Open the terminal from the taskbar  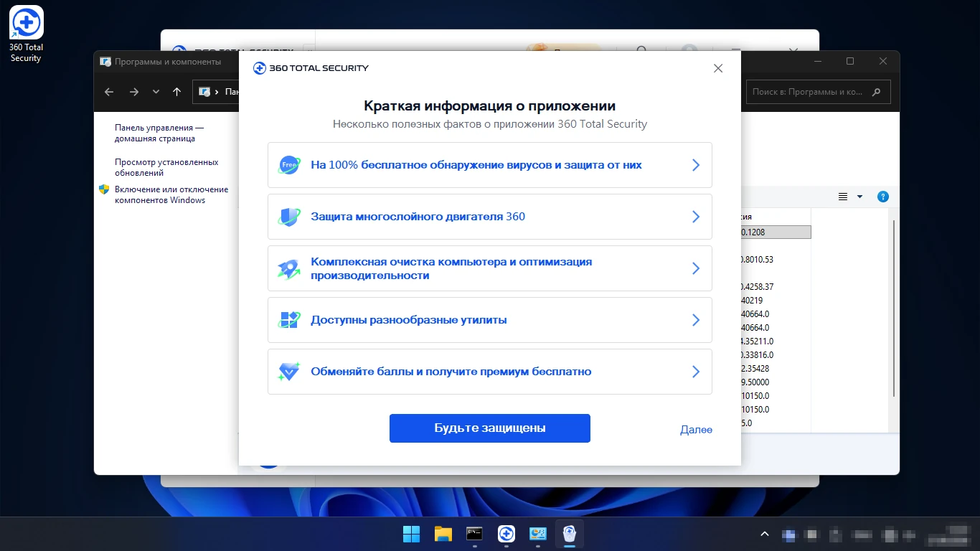[x=475, y=534]
